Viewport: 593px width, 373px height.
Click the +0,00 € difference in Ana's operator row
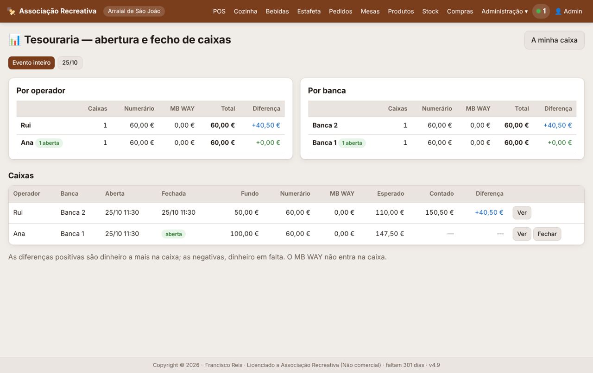click(268, 143)
